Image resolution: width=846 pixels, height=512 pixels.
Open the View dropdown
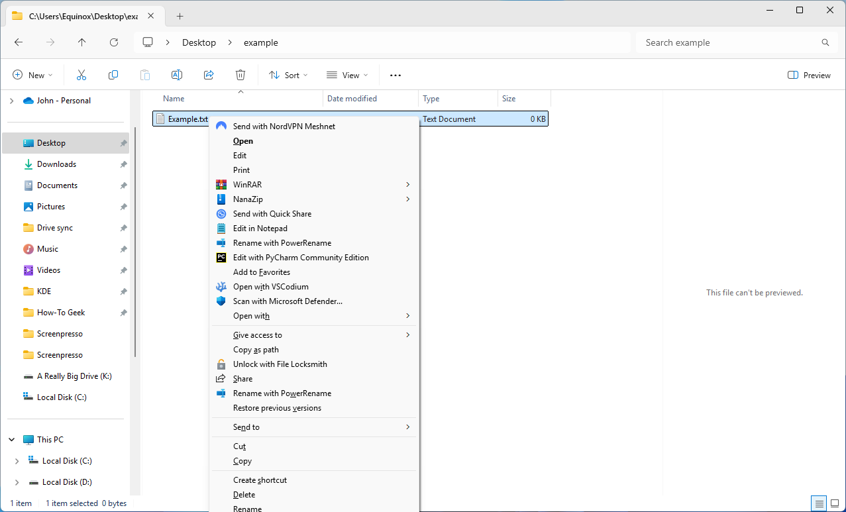[347, 76]
